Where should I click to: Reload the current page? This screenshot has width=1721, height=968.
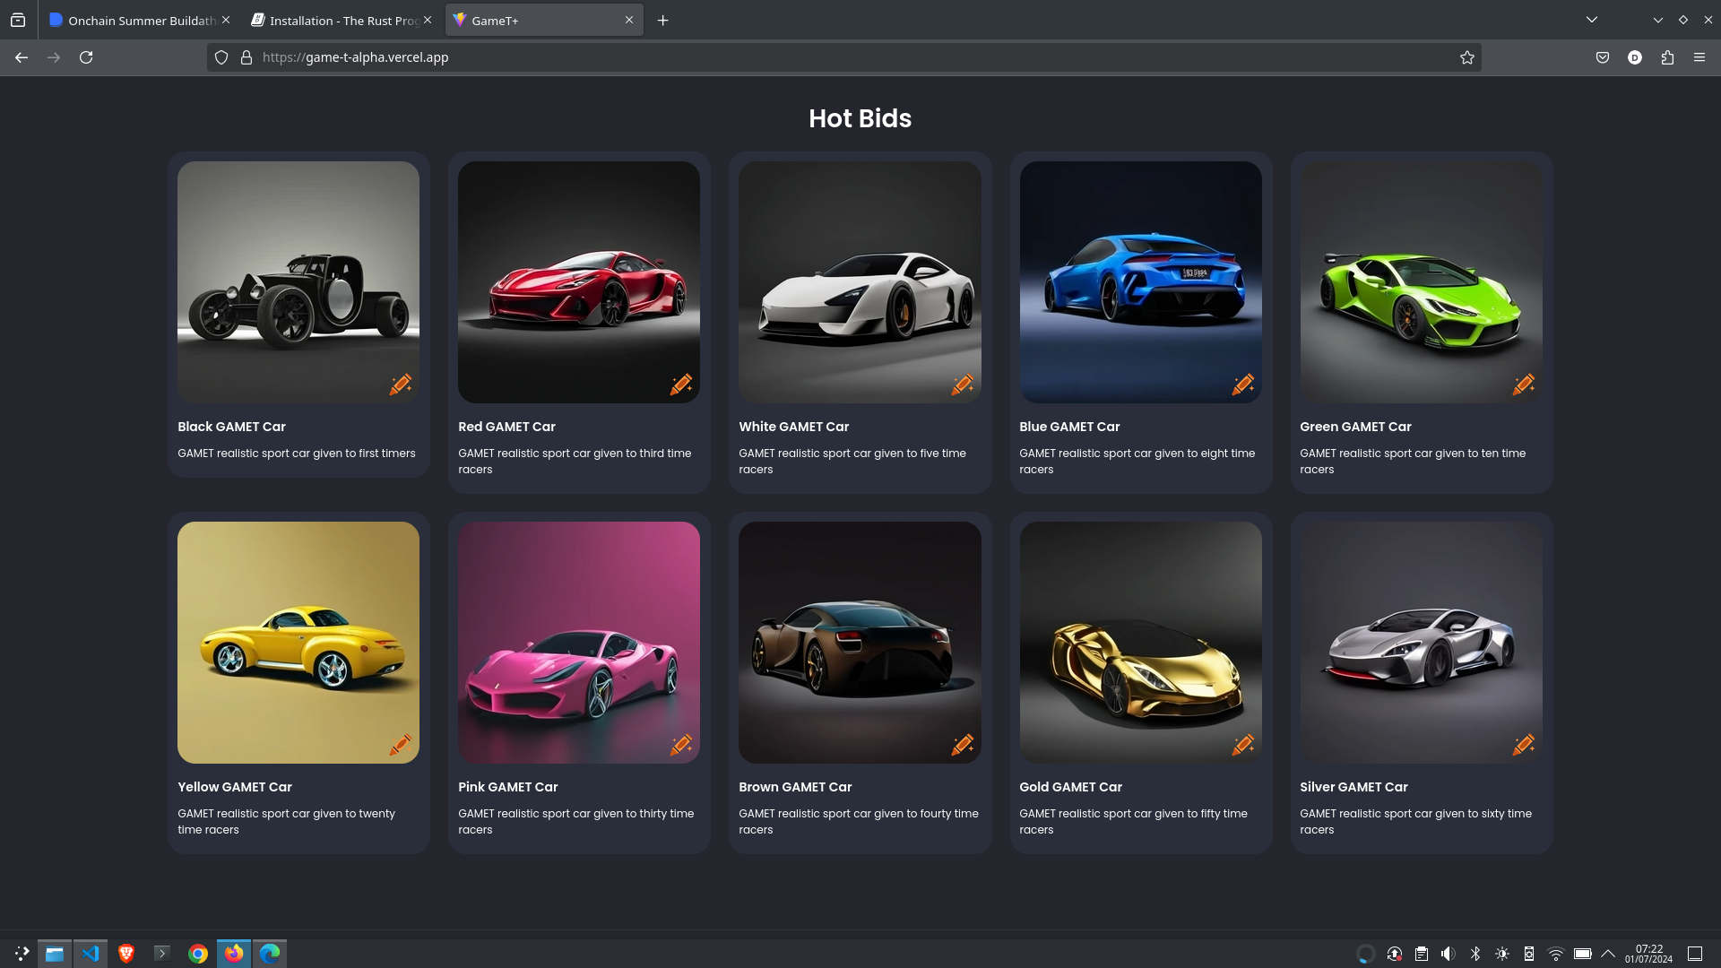coord(86,57)
